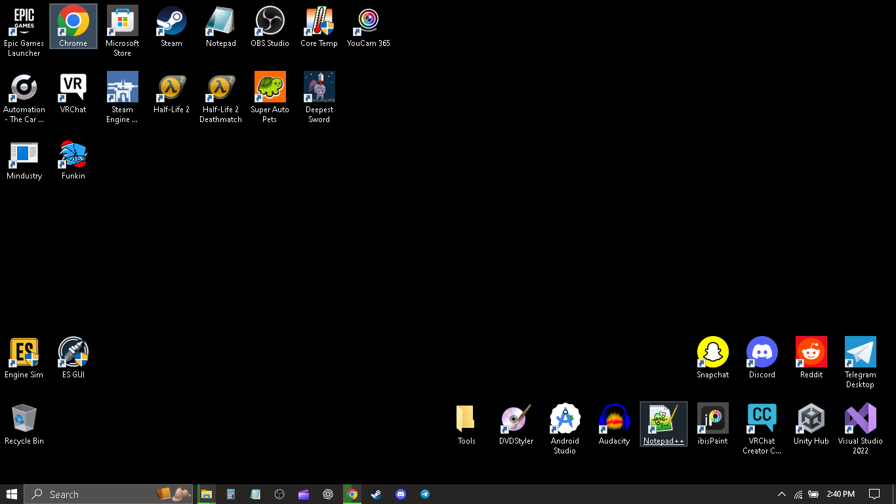Expand the hidden system tray icons
The width and height of the screenshot is (896, 504).
coord(781,494)
